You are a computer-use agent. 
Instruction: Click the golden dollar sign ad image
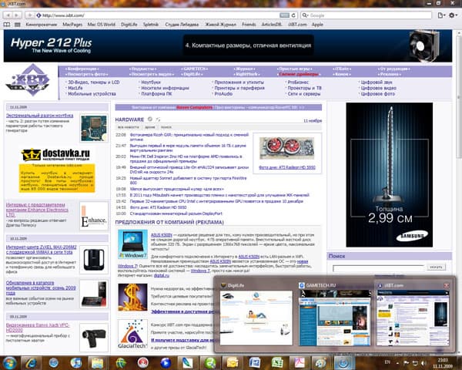[132, 298]
